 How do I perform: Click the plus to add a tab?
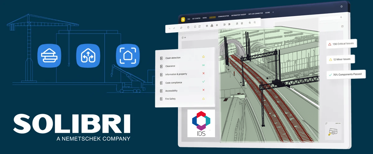tap(273, 12)
